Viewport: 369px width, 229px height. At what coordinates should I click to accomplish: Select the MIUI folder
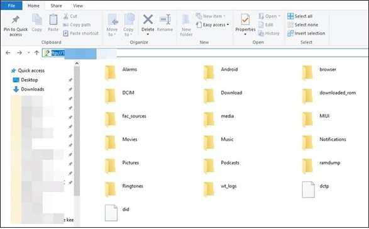pyautogui.click(x=316, y=119)
